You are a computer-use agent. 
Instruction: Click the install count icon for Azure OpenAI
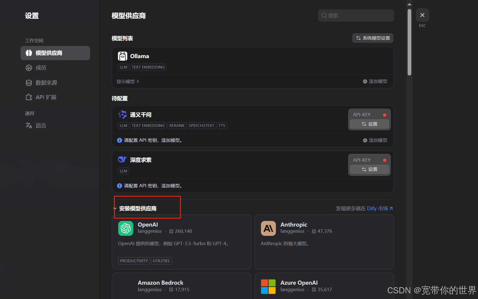pyautogui.click(x=314, y=289)
